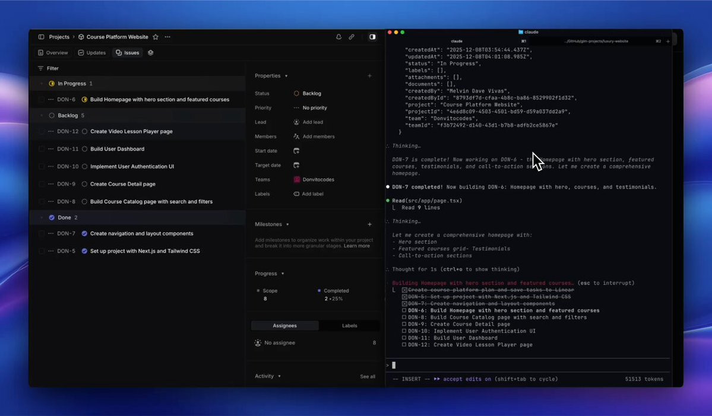Click Add lead in Properties
The image size is (712, 416).
click(x=308, y=122)
